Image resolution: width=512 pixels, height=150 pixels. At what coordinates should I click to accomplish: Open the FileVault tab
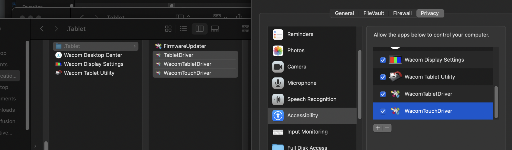pos(374,13)
